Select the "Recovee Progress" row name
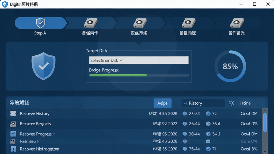 click(x=36, y=134)
